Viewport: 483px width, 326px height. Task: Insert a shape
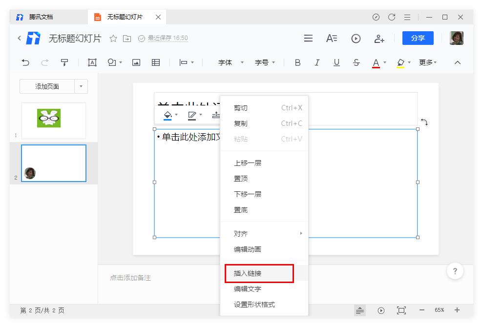click(111, 62)
